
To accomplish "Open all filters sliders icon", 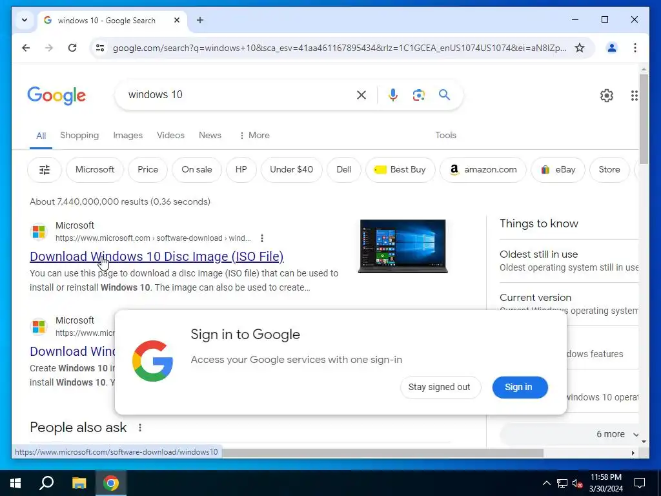I will click(45, 170).
